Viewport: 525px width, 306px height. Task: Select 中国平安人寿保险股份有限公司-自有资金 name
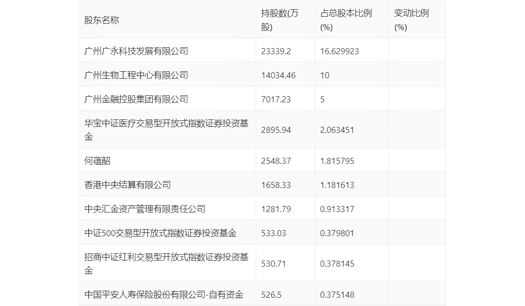click(x=164, y=294)
